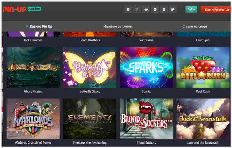Open Jack and the Beanstalk thumbnail
This screenshot has width=232, height=148.
coord(203,119)
